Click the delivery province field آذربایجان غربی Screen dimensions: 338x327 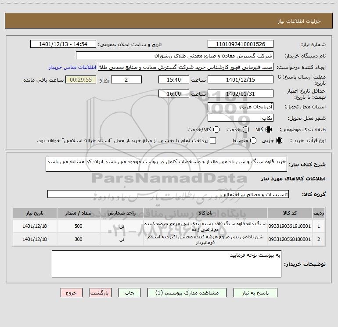pos(241,107)
